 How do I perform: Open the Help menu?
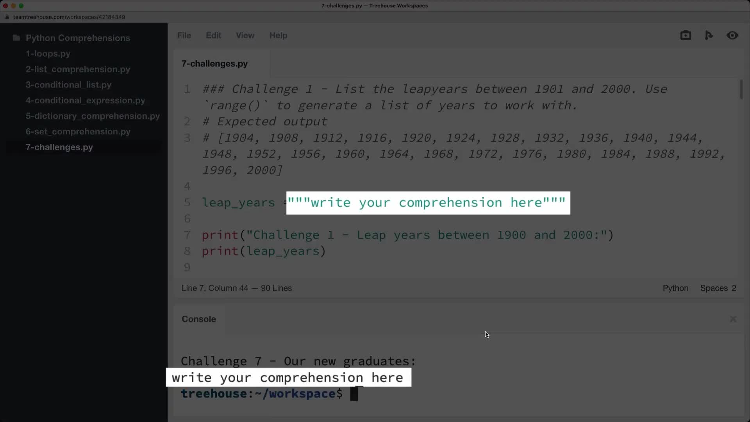(278, 35)
